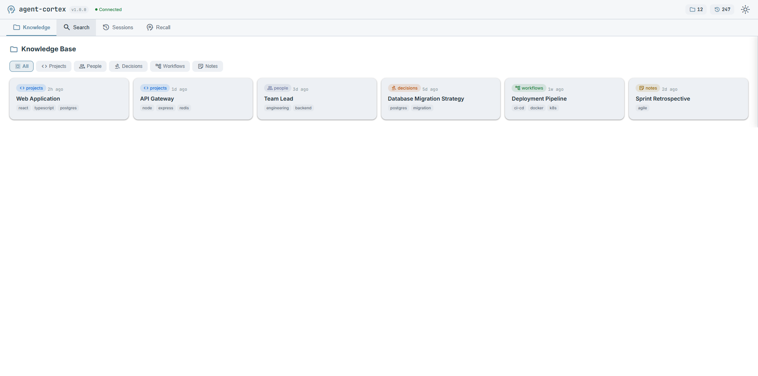
Task: Click the agent-cortex brain logo
Action: pos(11,9)
